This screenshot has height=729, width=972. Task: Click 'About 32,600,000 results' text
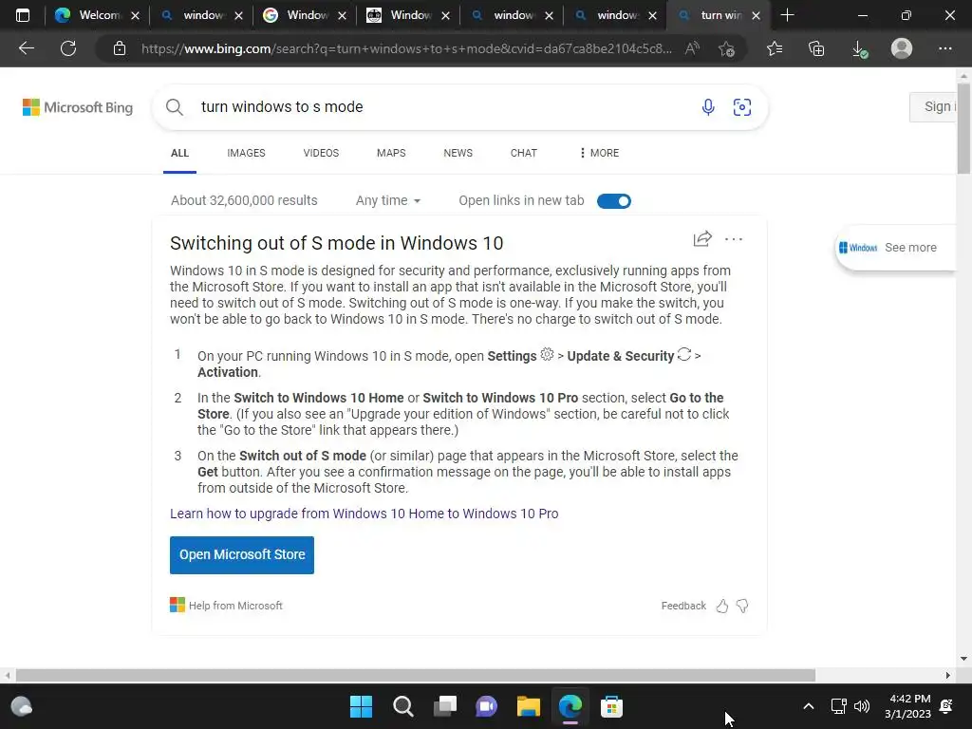coord(244,201)
